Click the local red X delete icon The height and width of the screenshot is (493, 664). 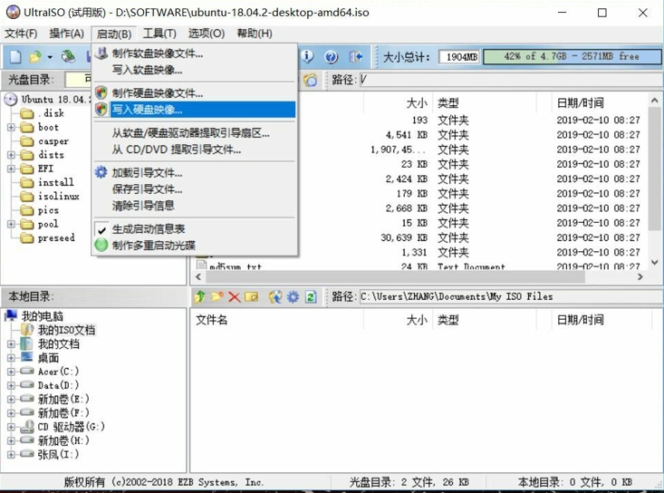click(235, 296)
